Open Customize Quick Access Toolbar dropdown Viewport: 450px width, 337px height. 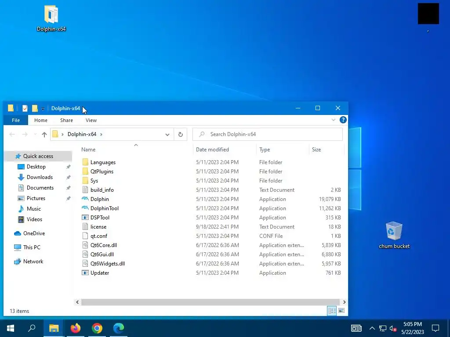coord(43,109)
